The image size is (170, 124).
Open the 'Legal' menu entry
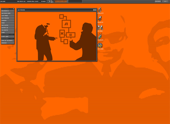(x=8, y=32)
